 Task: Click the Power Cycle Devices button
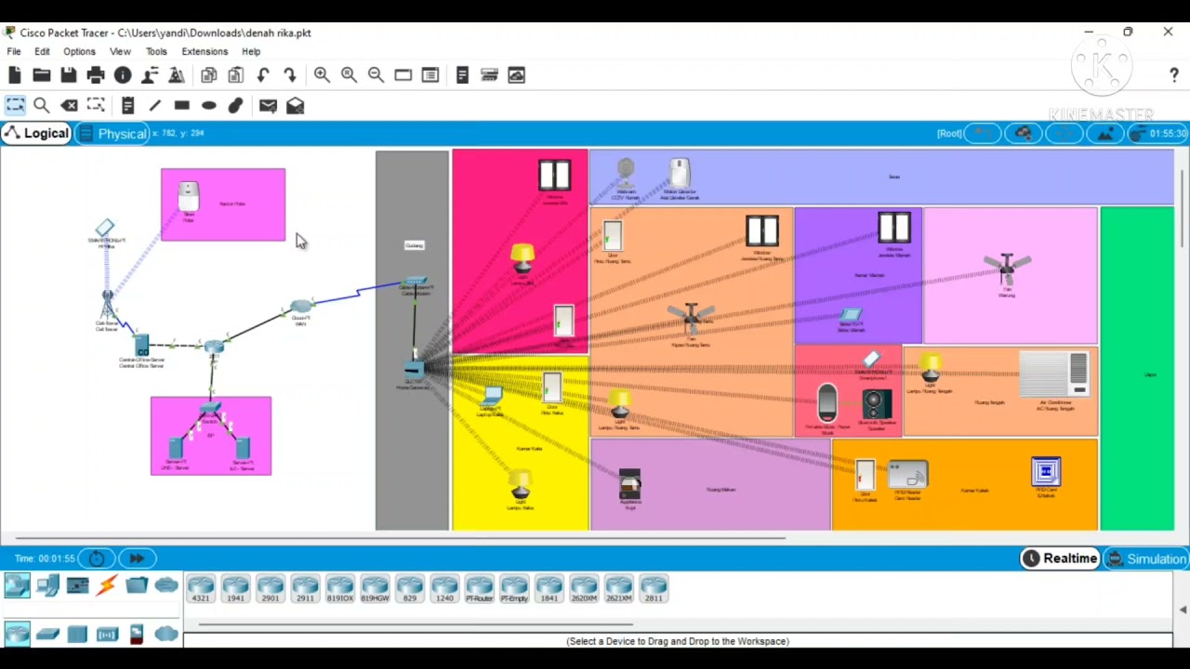pyautogui.click(x=97, y=558)
